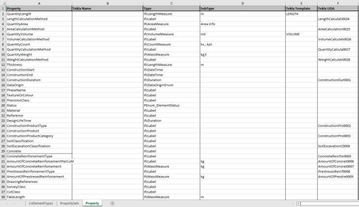359x207 pixels.
Task: Select cell 'AmountOfPrestre0009'
Action: (338, 177)
